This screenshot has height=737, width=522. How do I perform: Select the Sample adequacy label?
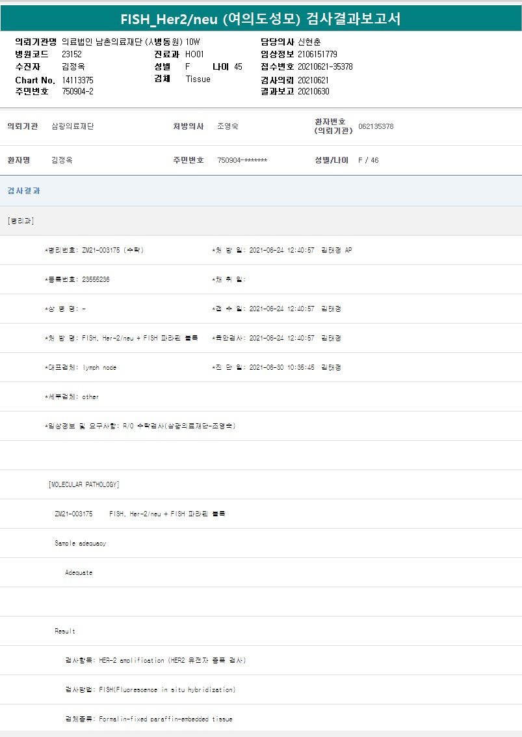pyautogui.click(x=80, y=543)
